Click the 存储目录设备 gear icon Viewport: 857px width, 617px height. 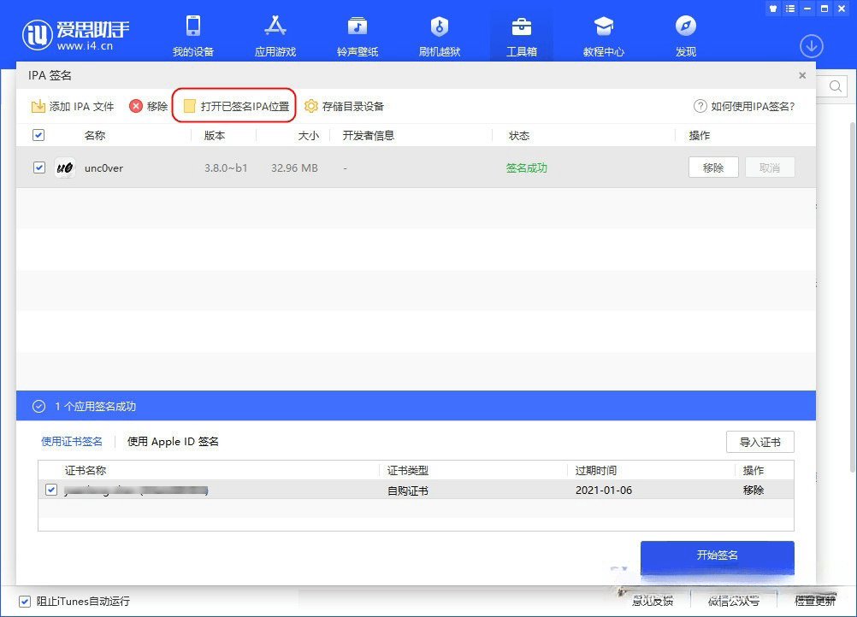coord(312,106)
